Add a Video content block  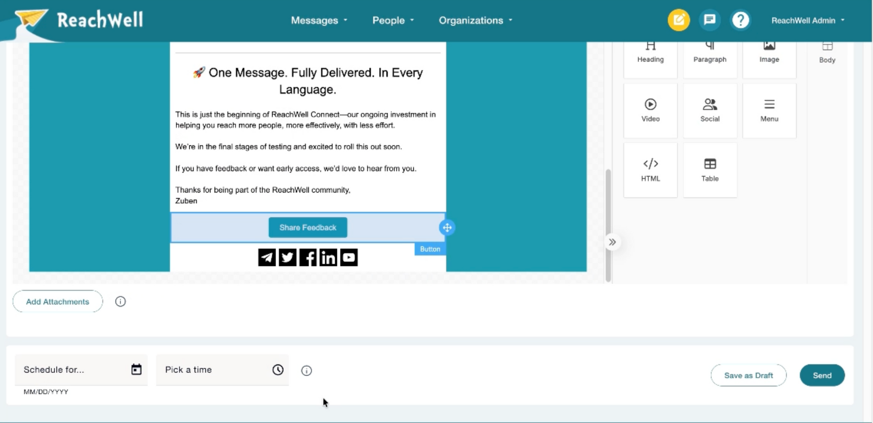[x=650, y=111]
